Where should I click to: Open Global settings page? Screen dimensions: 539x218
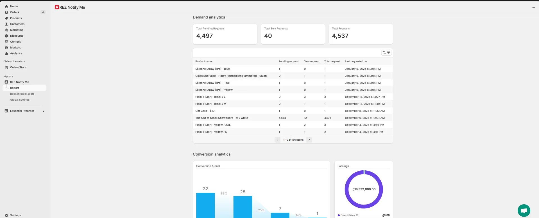tap(20, 100)
